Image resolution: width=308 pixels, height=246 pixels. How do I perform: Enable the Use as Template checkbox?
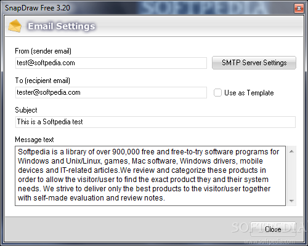tap(217, 93)
